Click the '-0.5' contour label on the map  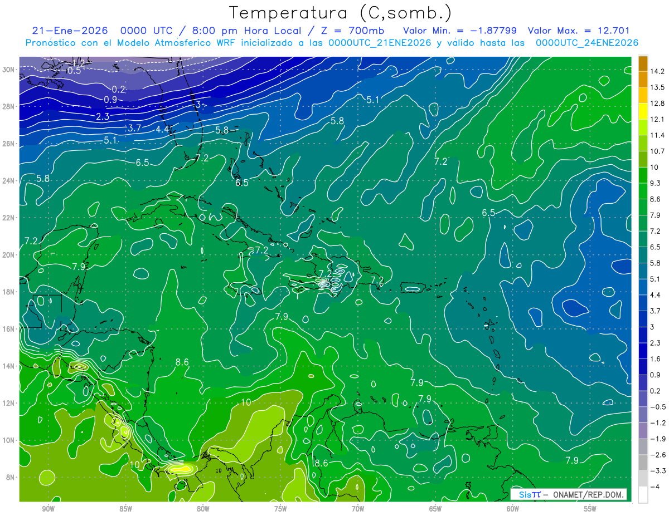click(73, 70)
